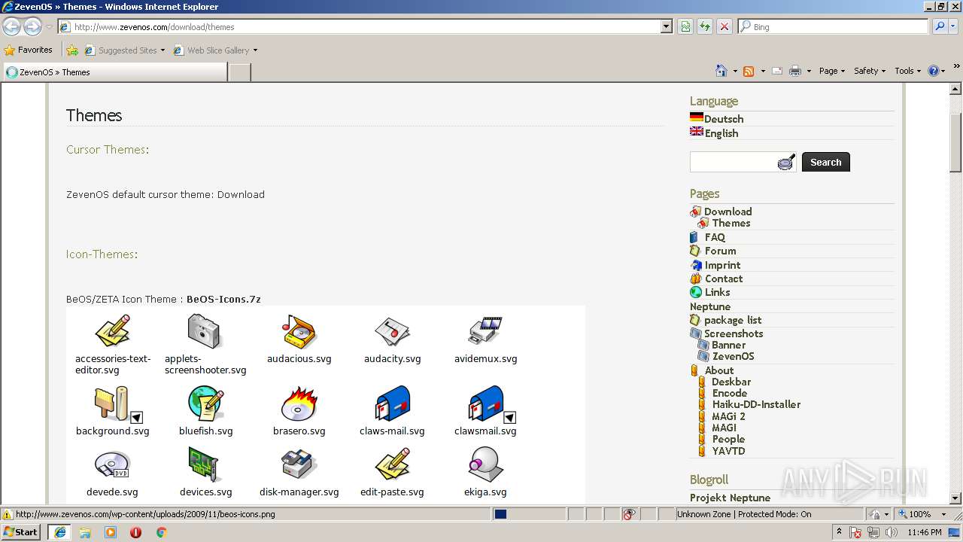The image size is (963, 542).
Task: Expand the Help question mark dropdown
Action: (943, 71)
